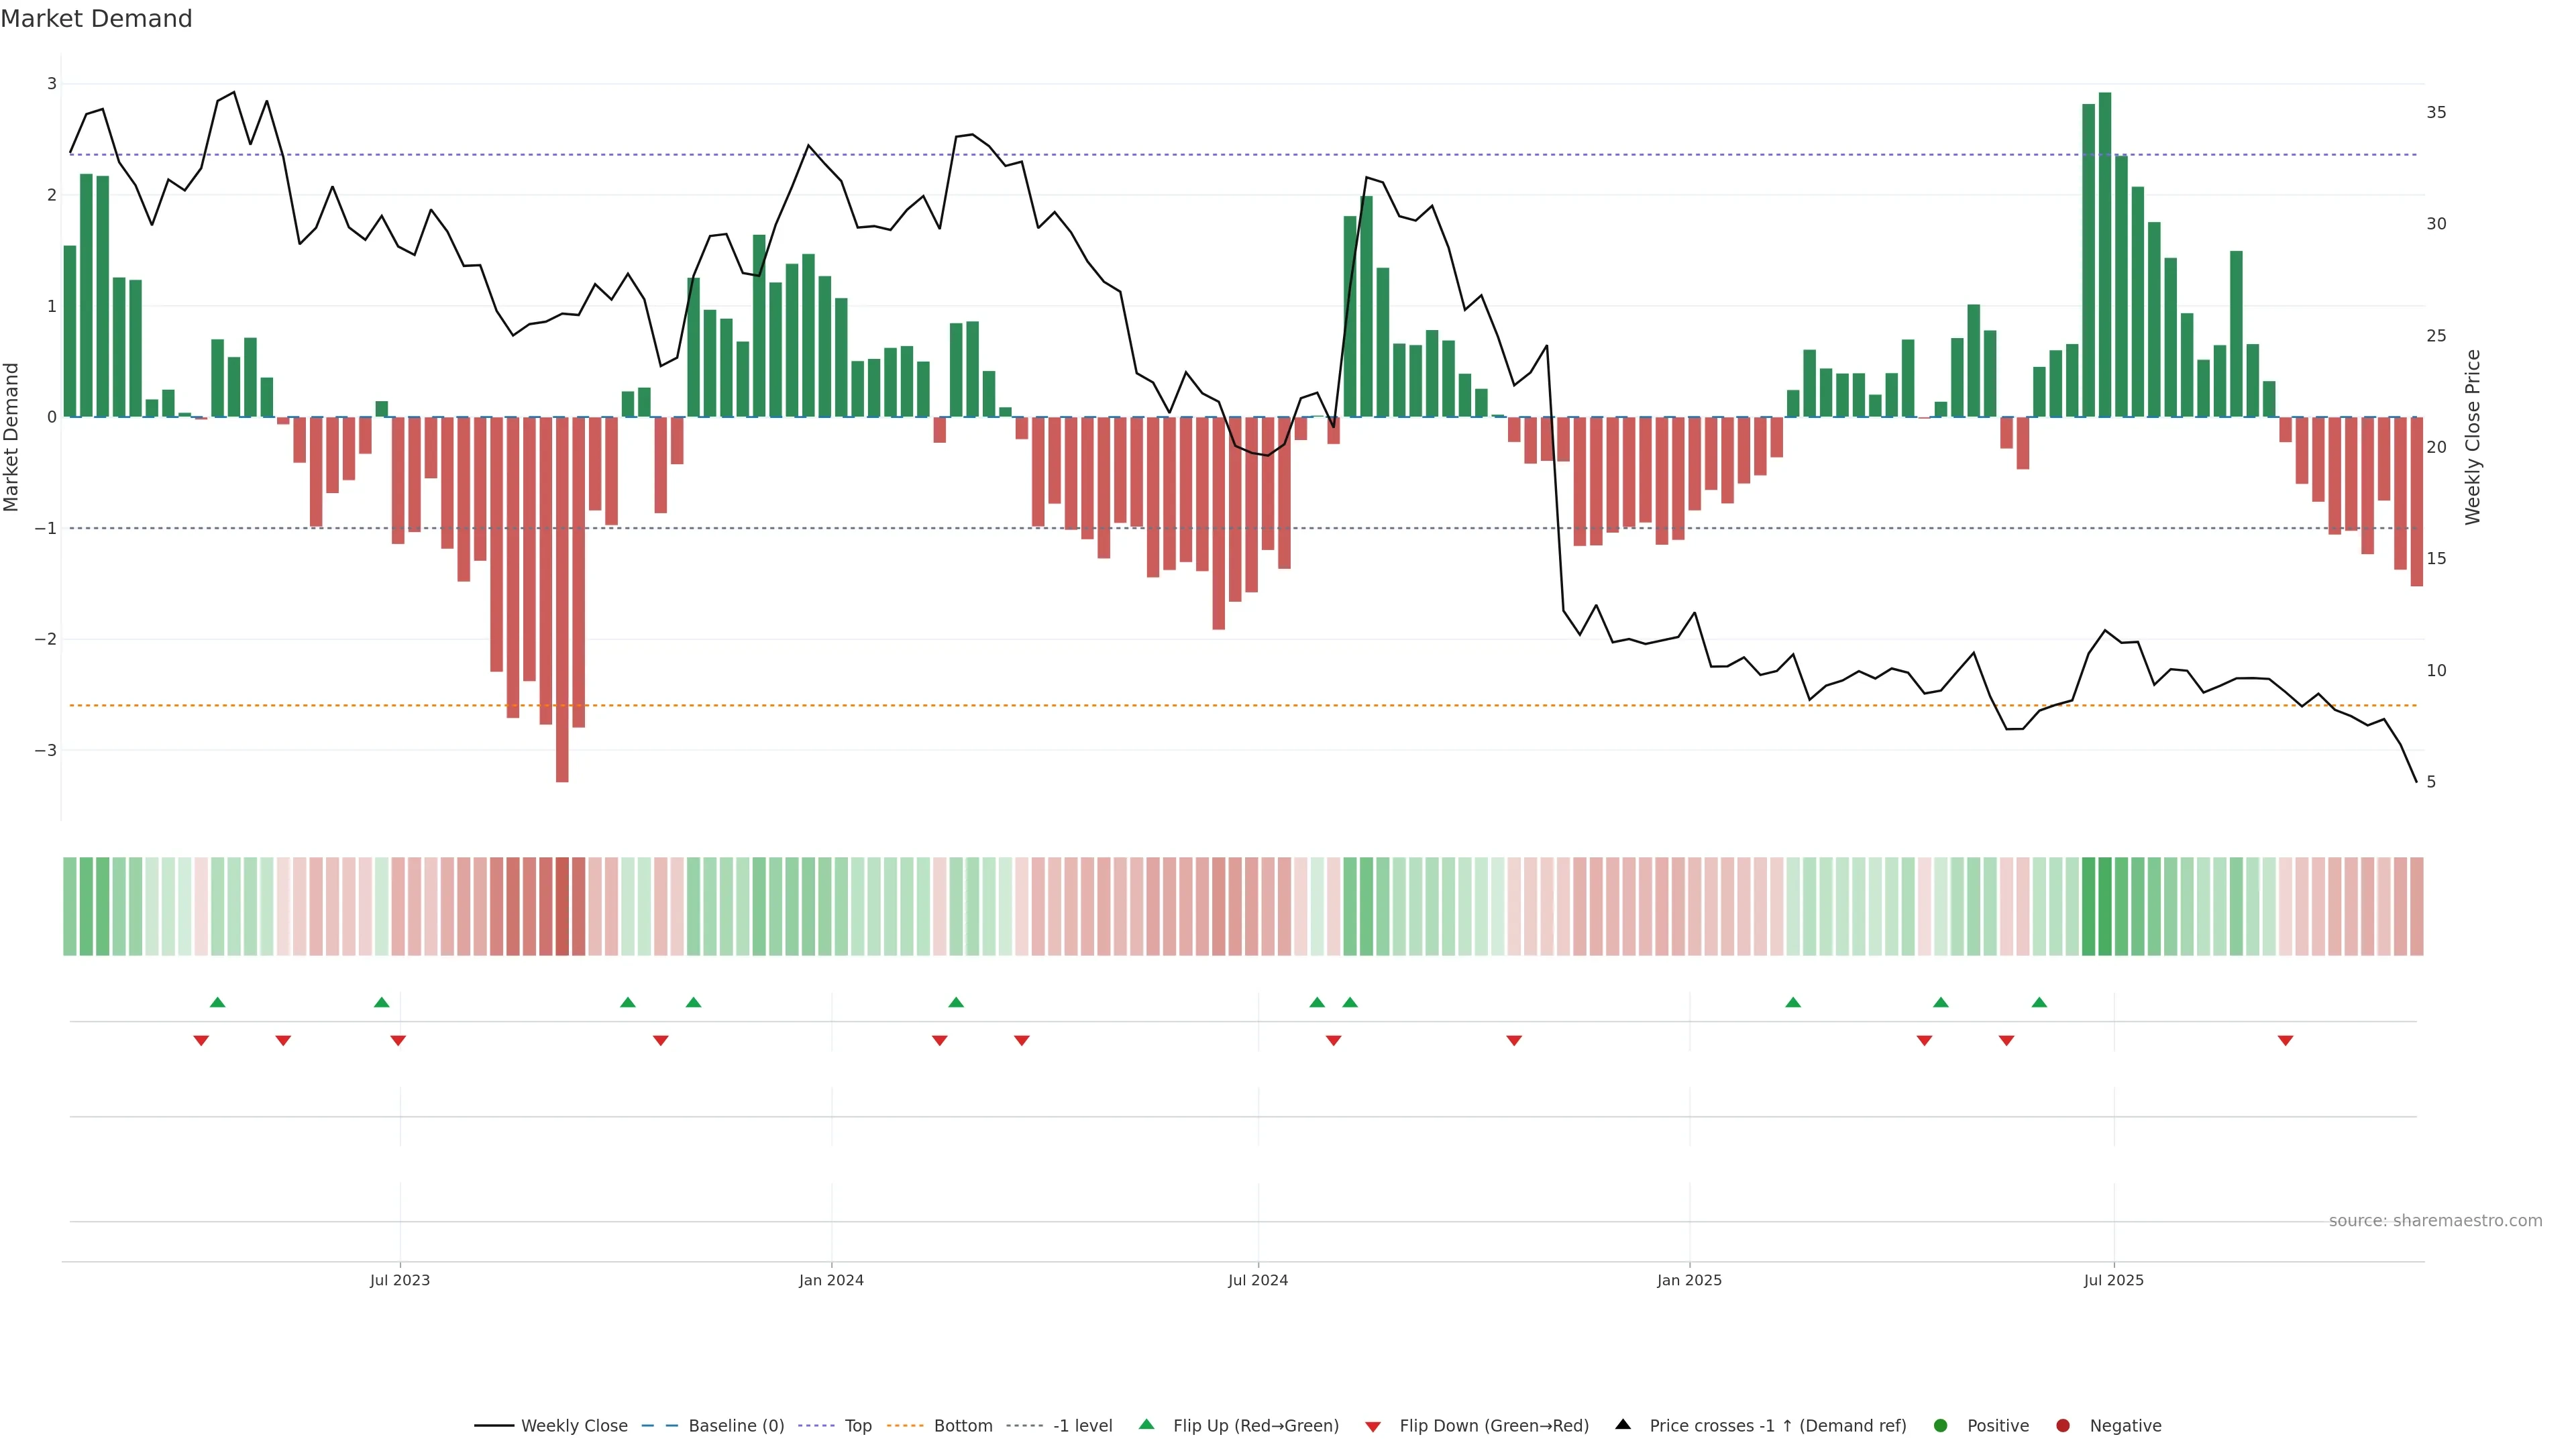Viewport: 2576px width, 1449px height.
Task: Click the Jul 2023 x-axis label
Action: (x=399, y=1280)
